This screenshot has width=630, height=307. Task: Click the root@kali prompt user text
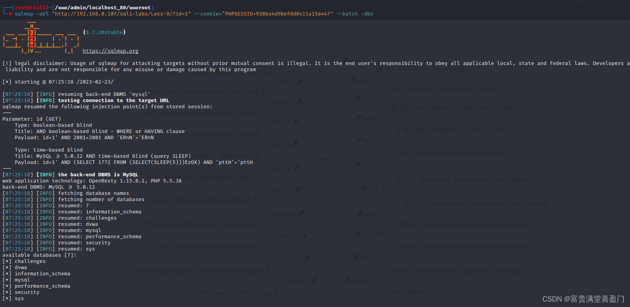point(31,8)
